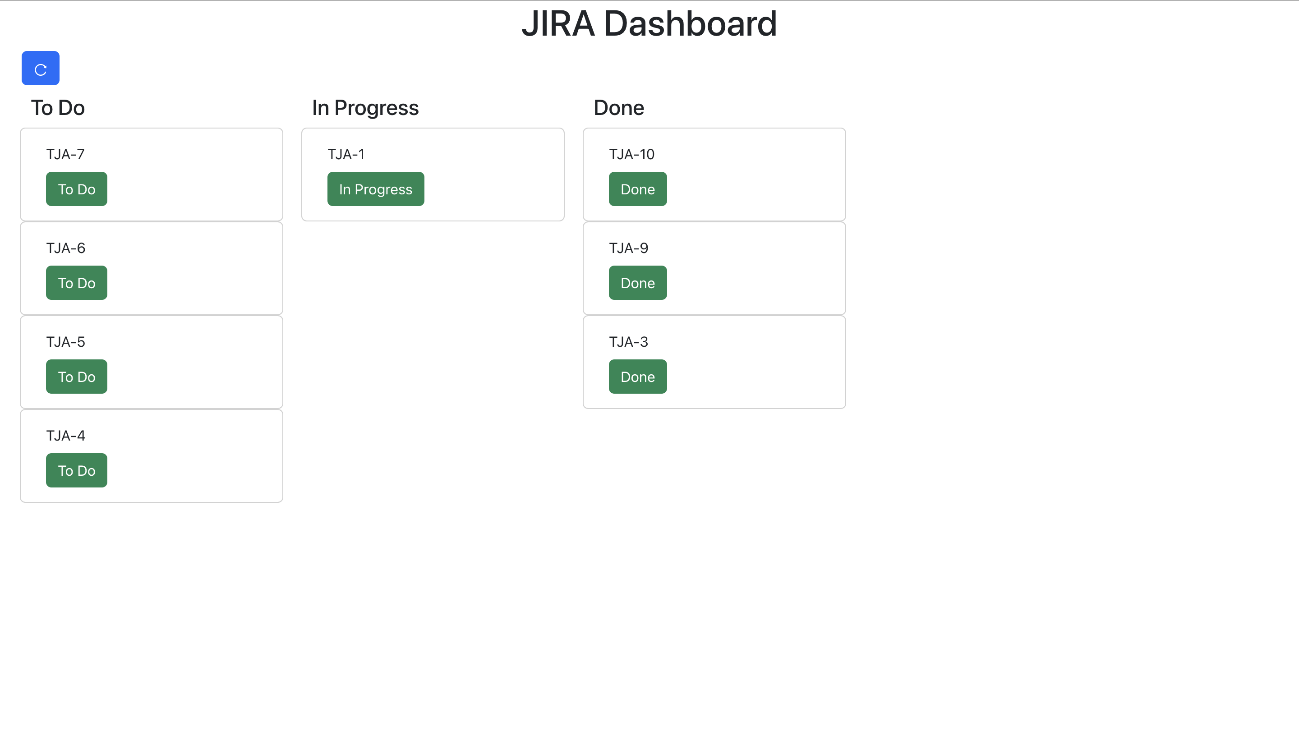Click the JIRA Dashboard title

[649, 23]
